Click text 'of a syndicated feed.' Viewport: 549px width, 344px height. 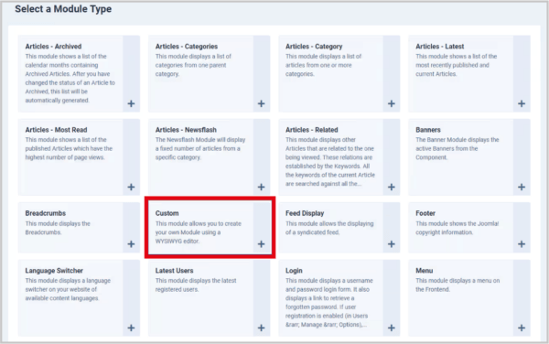click(312, 232)
